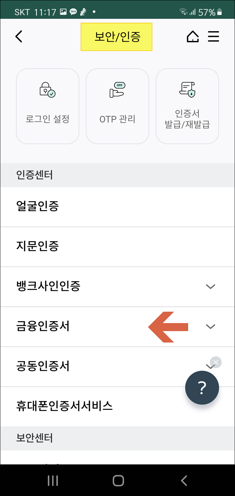The height and width of the screenshot is (496, 235).
Task: Expand the 공동인증서 section
Action: coord(211,366)
